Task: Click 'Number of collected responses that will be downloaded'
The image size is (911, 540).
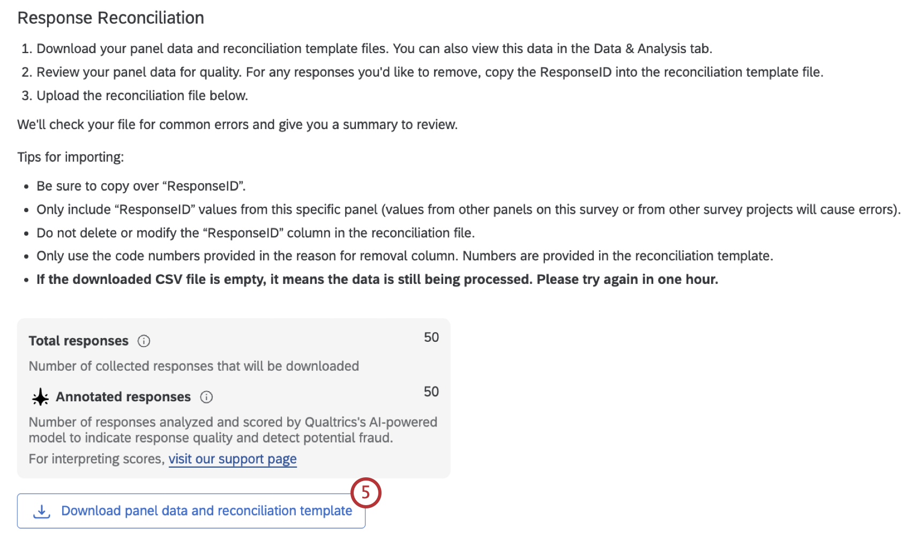Action: pos(194,366)
